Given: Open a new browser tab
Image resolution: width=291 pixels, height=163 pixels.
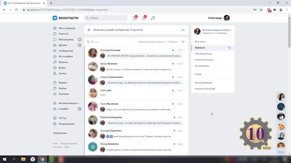Looking at the screenshot, I should (x=51, y=3).
